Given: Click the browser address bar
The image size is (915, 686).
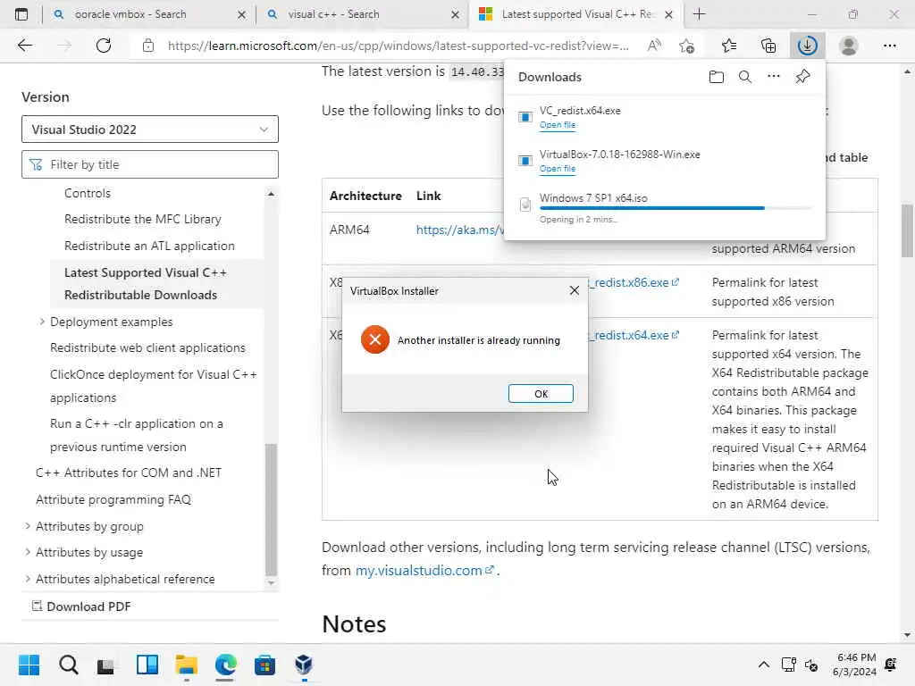Looking at the screenshot, I should pos(398,46).
